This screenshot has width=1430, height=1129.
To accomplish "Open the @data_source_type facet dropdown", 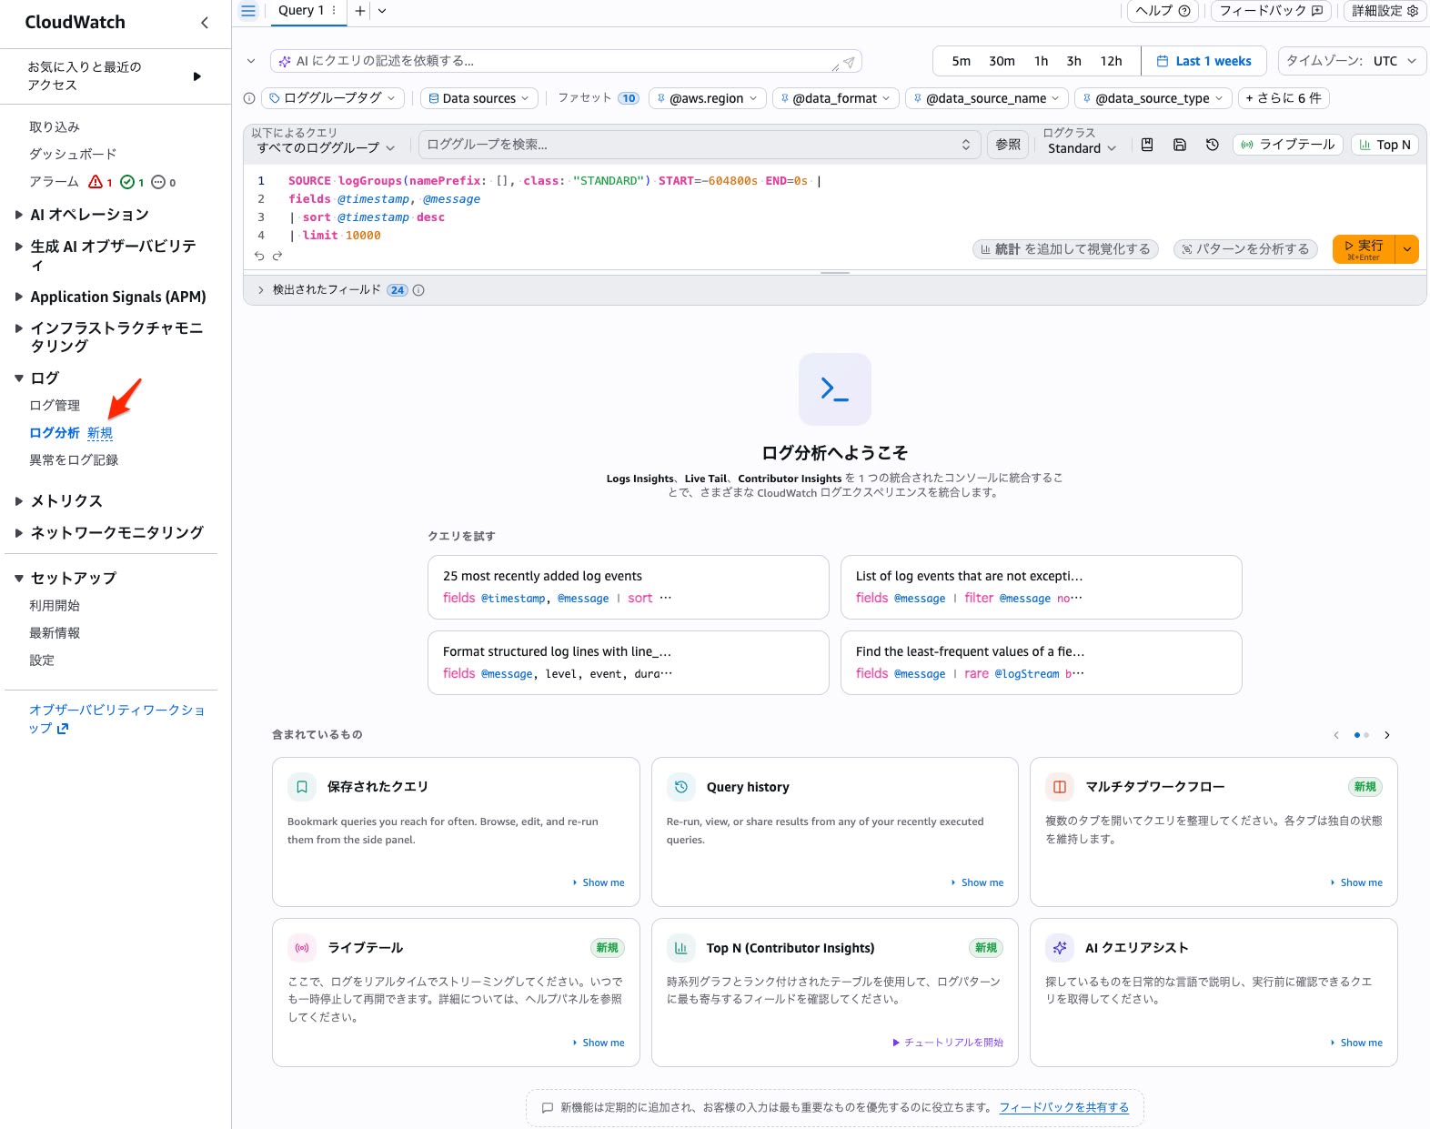I will click(x=1153, y=98).
